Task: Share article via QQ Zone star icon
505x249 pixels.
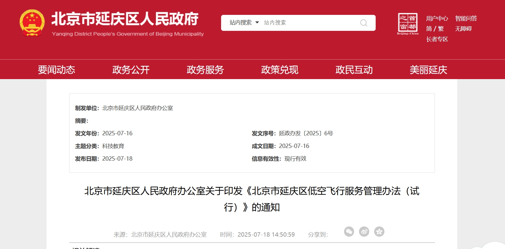Action: pyautogui.click(x=379, y=231)
